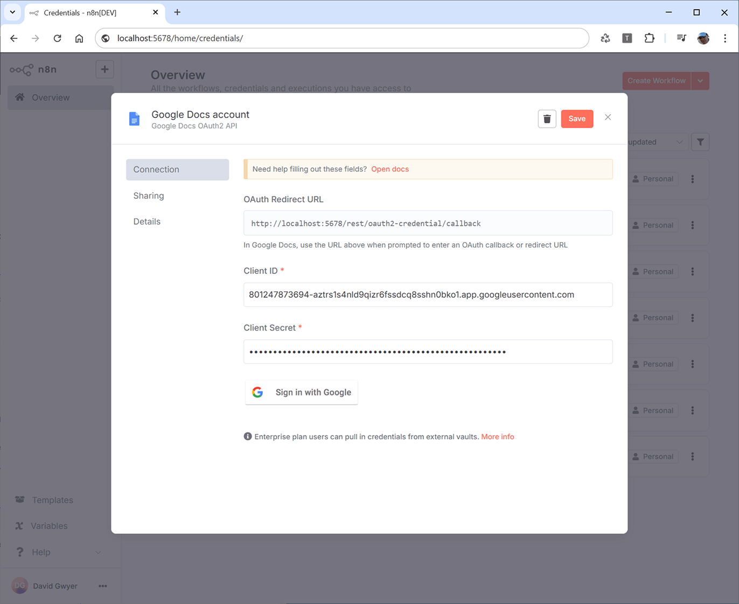Open a new browser tab
The height and width of the screenshot is (604, 739).
tap(177, 12)
